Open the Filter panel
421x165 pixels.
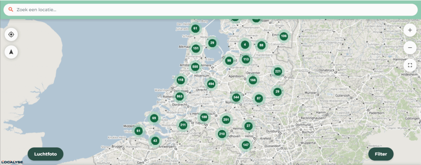coord(381,154)
